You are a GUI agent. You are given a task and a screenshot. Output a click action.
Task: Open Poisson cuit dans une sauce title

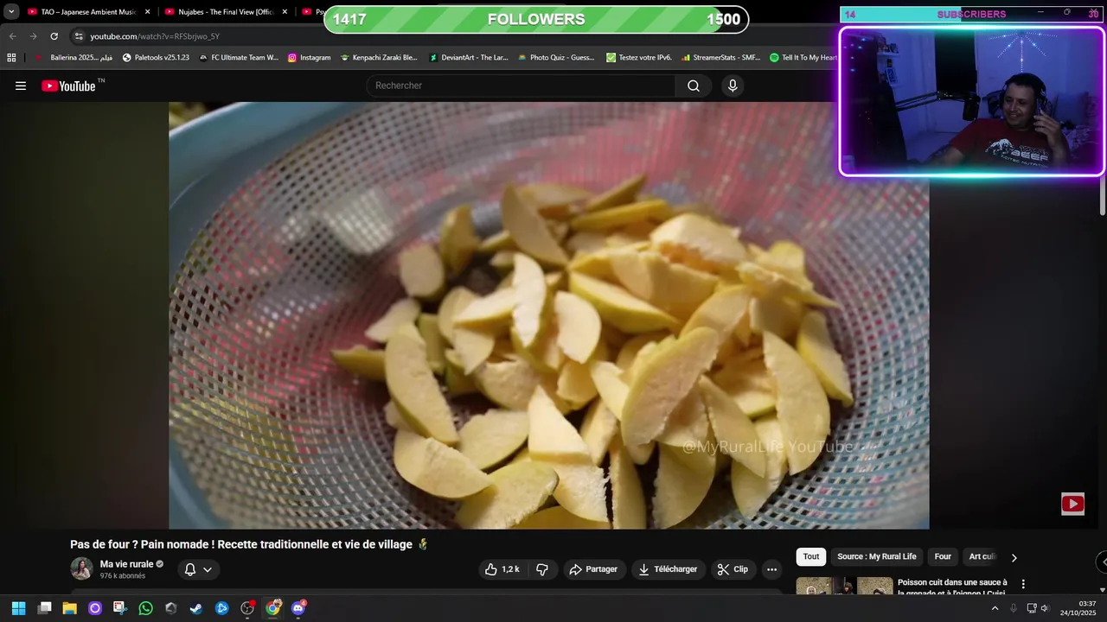[952, 587]
